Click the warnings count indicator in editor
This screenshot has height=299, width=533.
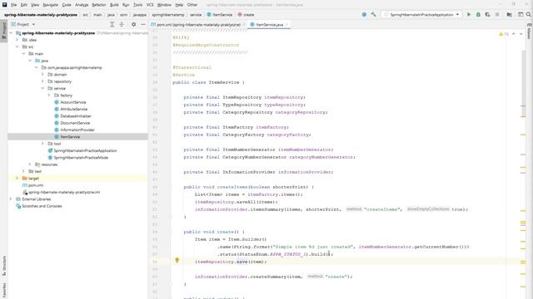click(x=504, y=34)
